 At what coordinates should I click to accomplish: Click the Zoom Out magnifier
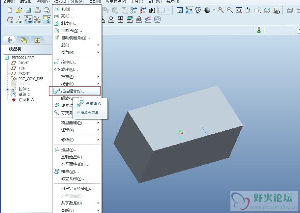(x=230, y=10)
